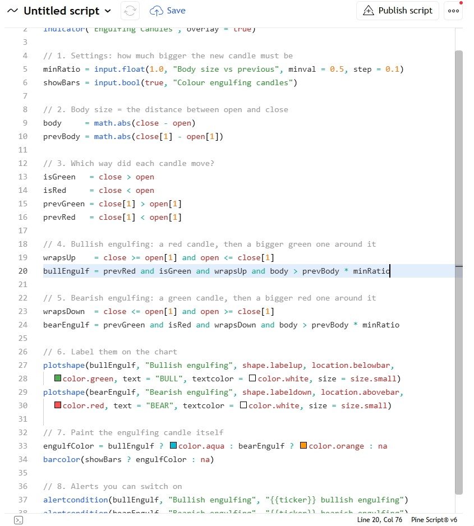Click alertcondition call on line 37

76,500
